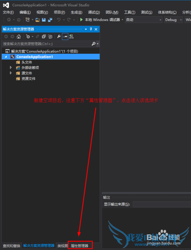Collapse the ConsoleApplication1 project node

pos(6,57)
